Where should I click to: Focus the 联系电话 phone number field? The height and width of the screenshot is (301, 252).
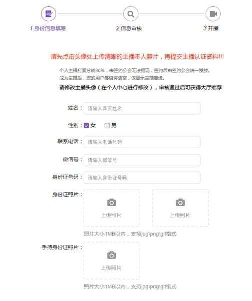[142, 142]
